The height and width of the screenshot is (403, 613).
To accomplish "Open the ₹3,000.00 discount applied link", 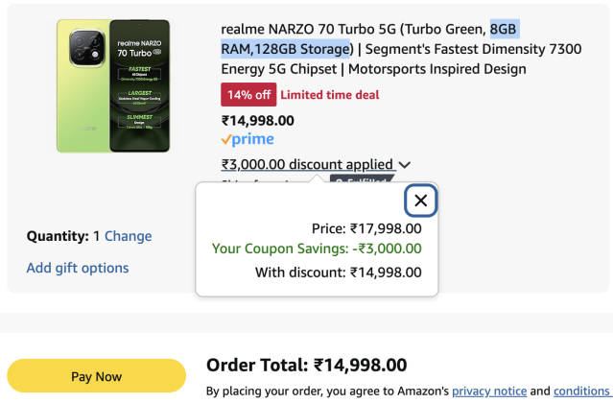I will coord(307,164).
